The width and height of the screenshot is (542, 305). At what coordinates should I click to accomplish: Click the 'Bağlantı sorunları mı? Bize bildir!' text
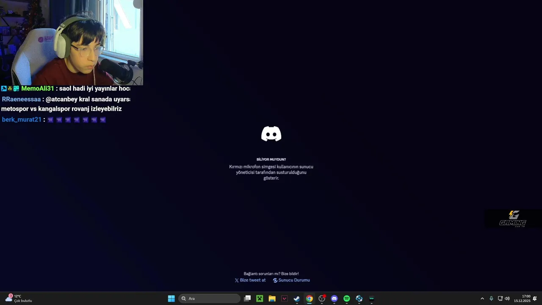tap(271, 274)
